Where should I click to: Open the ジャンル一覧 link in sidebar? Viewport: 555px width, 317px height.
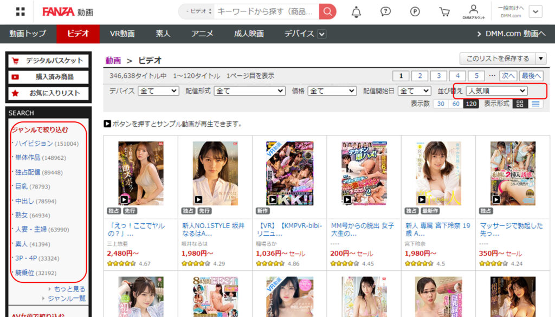click(66, 299)
